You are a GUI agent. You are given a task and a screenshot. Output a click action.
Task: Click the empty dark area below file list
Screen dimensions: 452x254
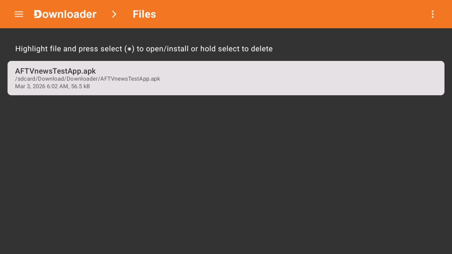click(226, 173)
